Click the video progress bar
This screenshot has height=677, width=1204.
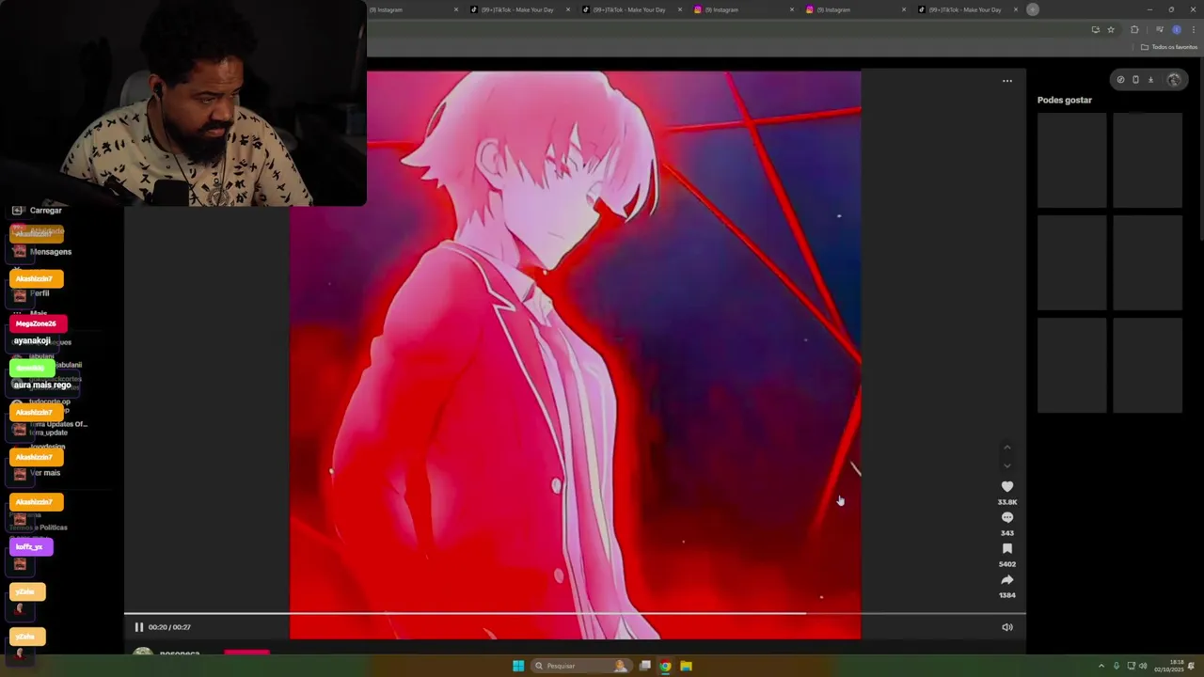click(575, 614)
